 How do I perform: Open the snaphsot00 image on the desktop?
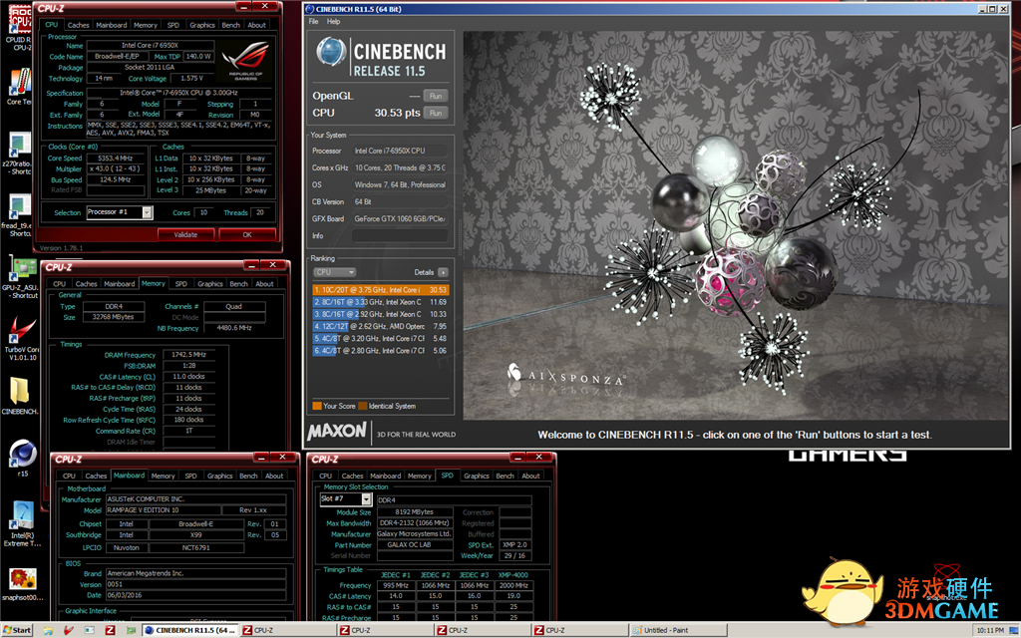coord(22,584)
